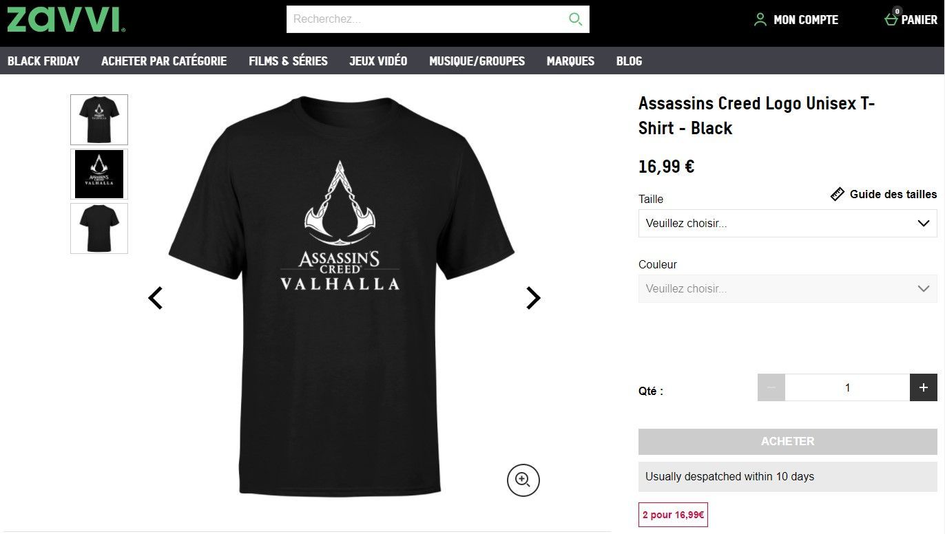
Task: Select the back-of-shirt thumbnail
Action: point(99,228)
